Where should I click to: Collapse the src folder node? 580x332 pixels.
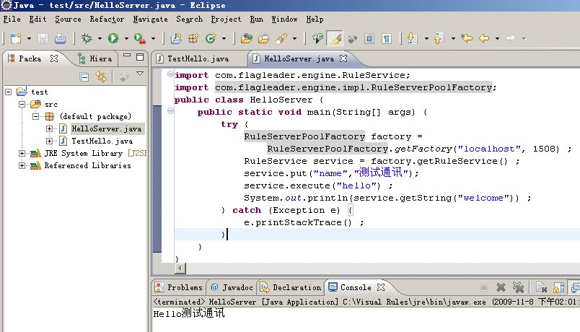[22, 104]
